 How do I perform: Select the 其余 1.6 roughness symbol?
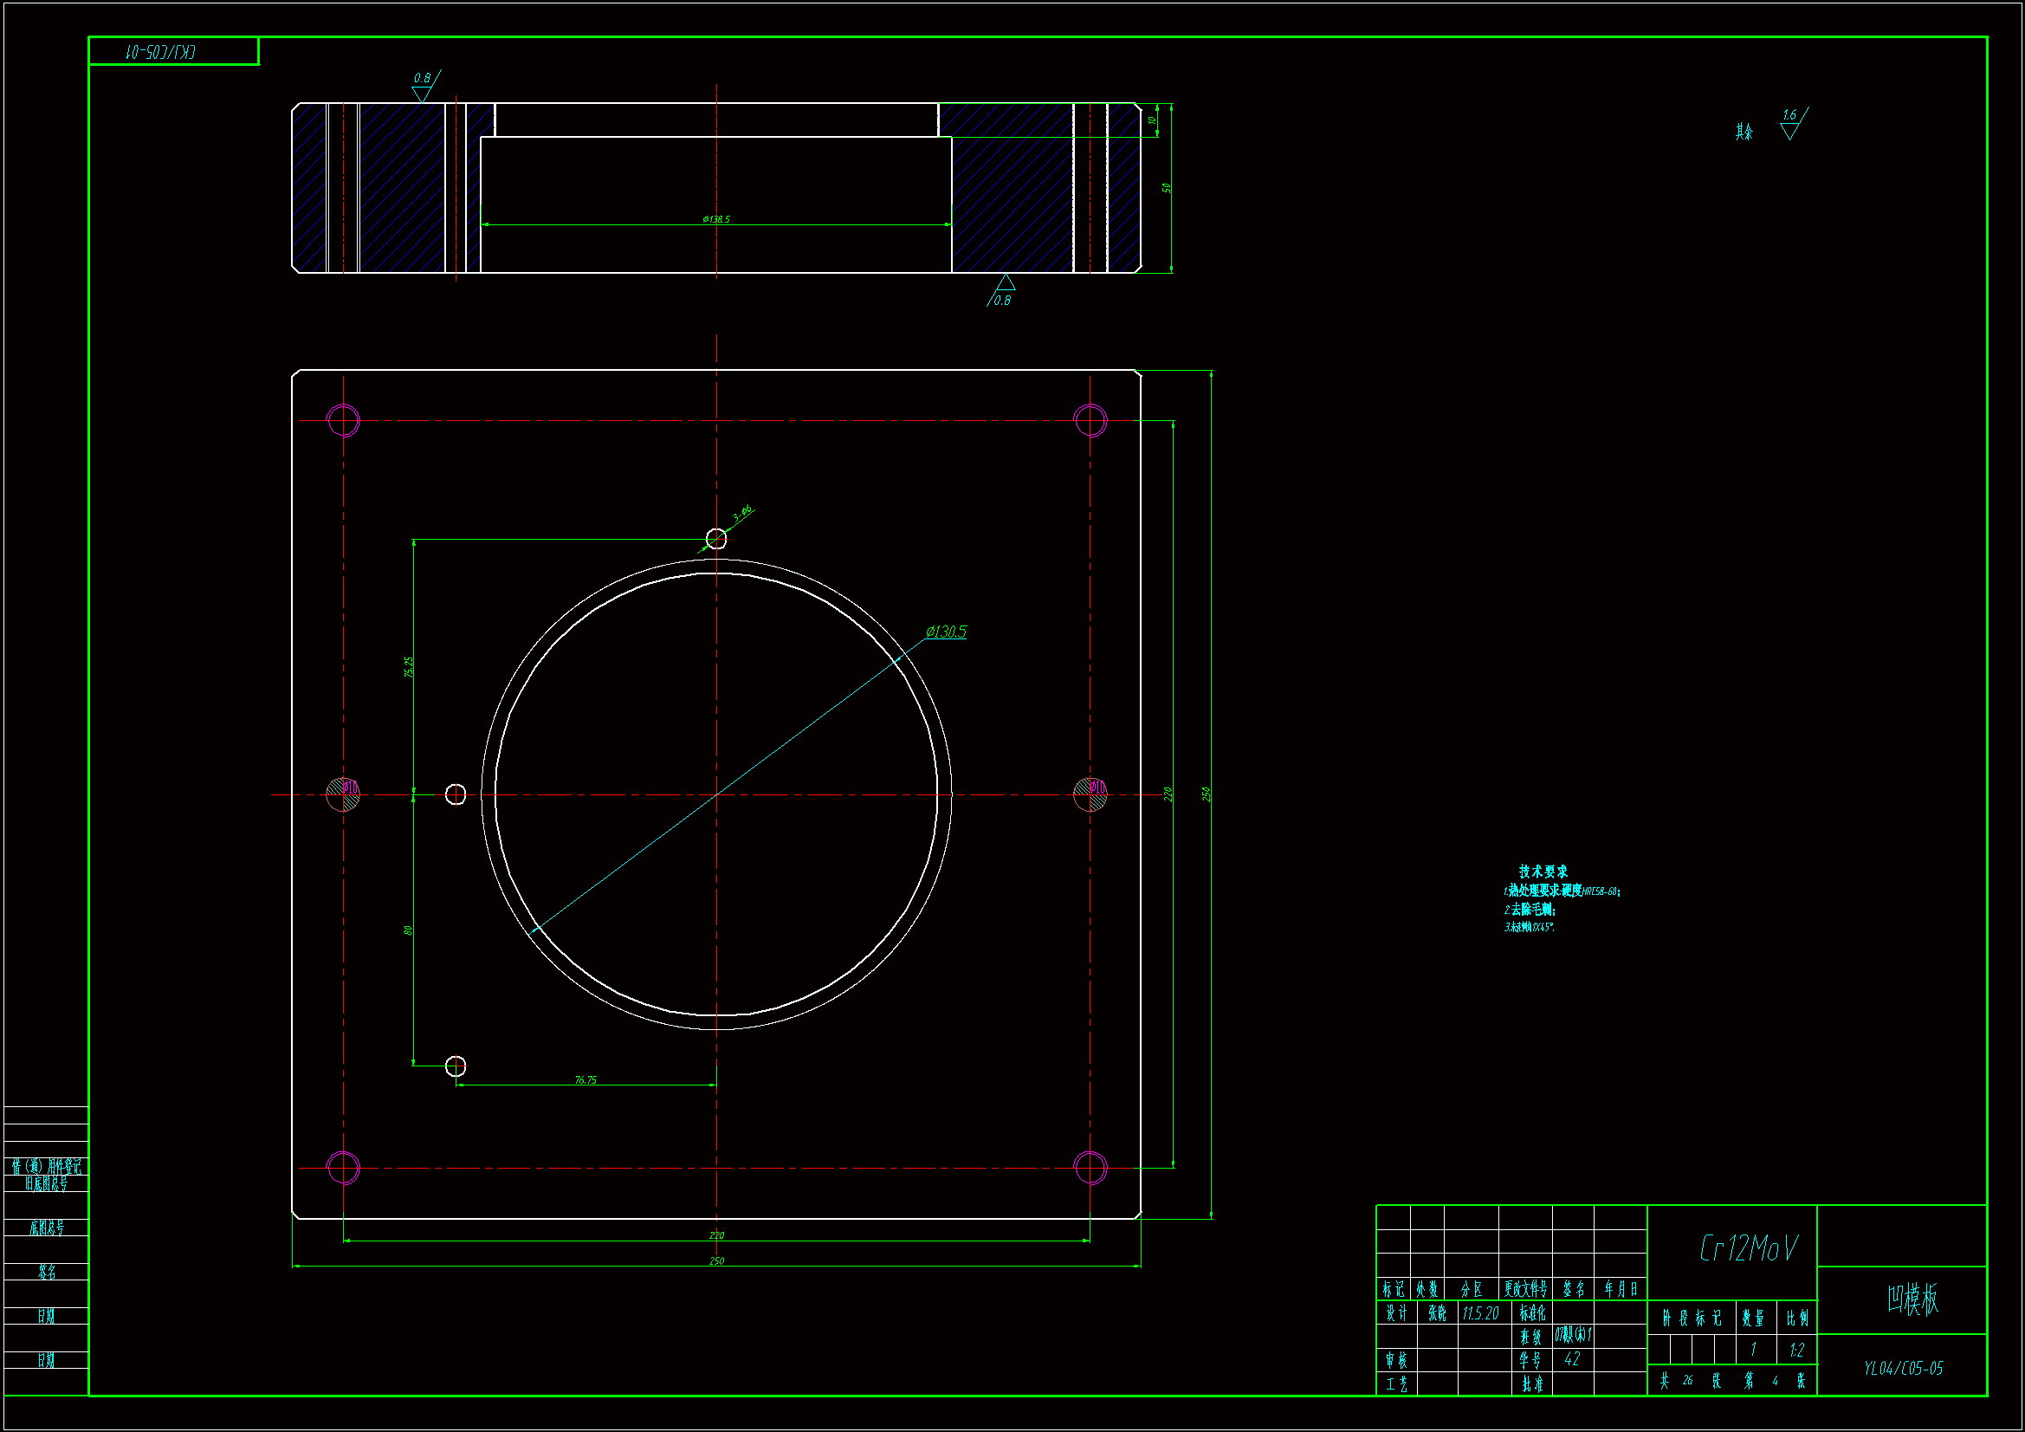[1789, 126]
